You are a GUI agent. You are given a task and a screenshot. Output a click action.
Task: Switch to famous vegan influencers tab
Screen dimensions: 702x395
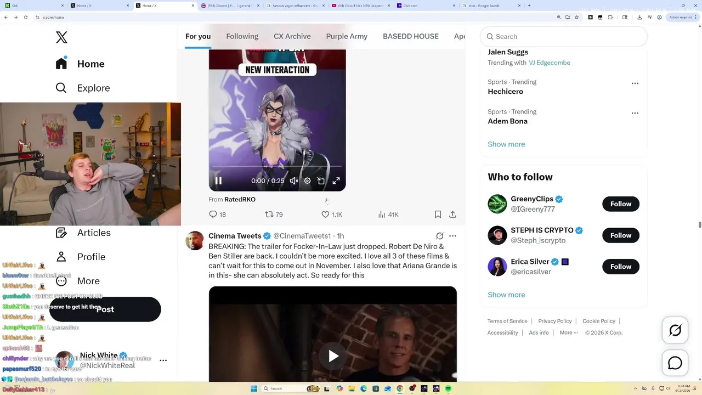pyautogui.click(x=295, y=5)
